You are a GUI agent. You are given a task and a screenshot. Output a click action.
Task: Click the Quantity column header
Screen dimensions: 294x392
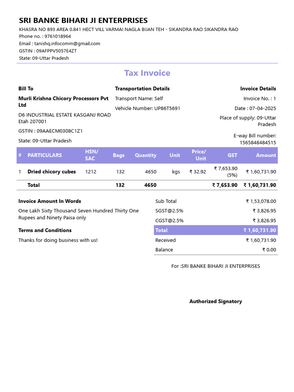point(146,155)
